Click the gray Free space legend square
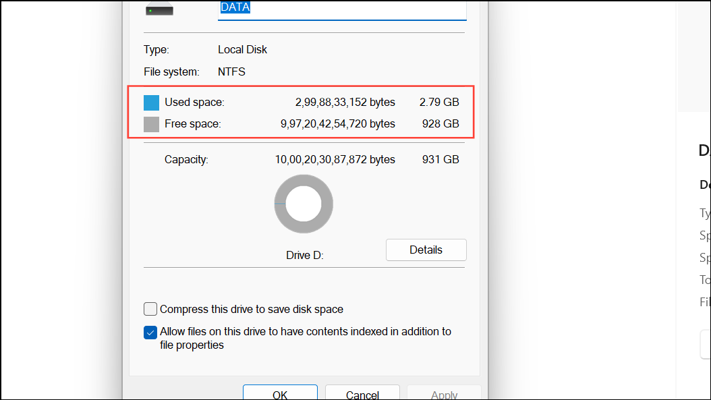 coord(150,123)
